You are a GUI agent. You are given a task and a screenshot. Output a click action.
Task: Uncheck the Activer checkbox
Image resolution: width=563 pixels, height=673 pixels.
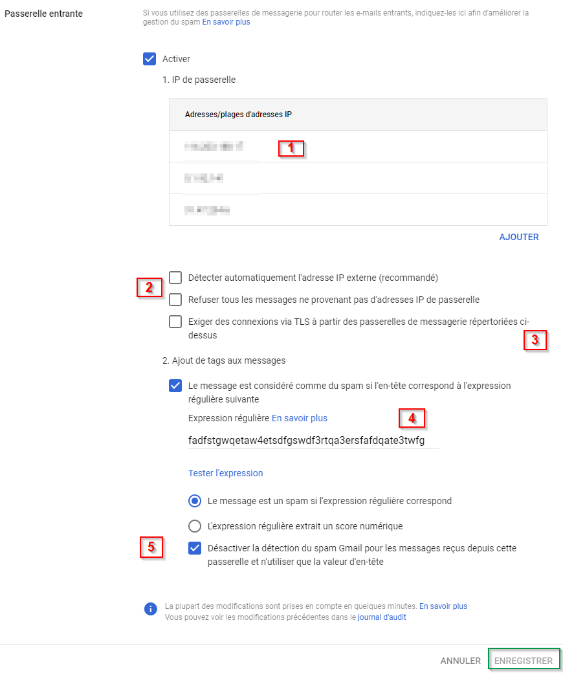click(x=149, y=59)
